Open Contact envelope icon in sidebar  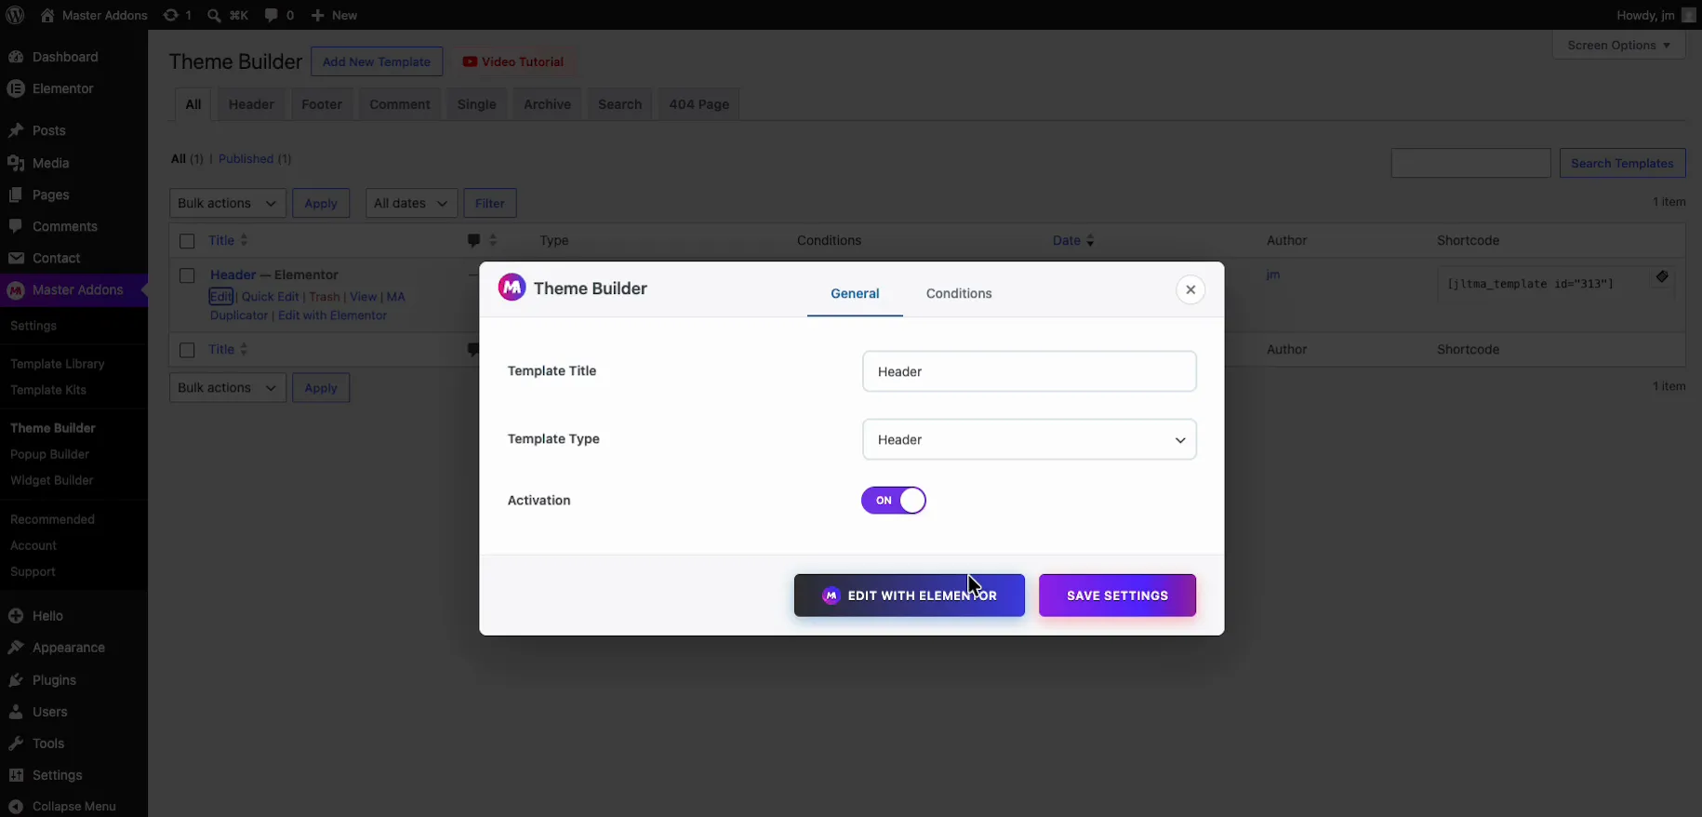click(x=16, y=258)
